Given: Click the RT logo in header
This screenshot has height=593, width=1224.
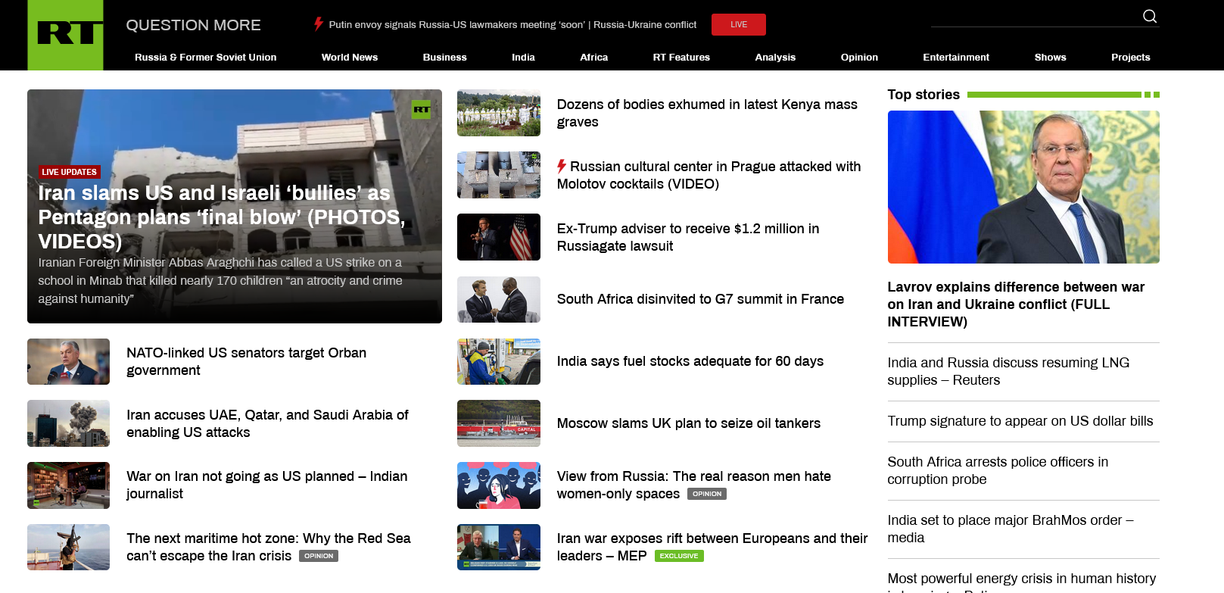Looking at the screenshot, I should click(x=66, y=35).
